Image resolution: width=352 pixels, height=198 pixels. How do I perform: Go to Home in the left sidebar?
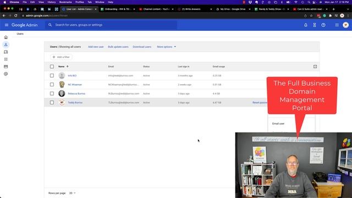pos(6,37)
